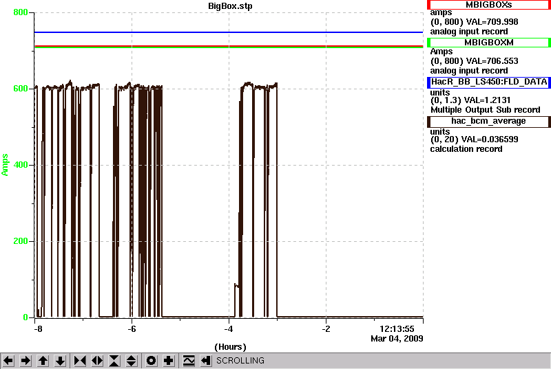The width and height of the screenshot is (551, 369).
Task: Select the MBIGBOXM curve legend entry
Action: [x=489, y=43]
